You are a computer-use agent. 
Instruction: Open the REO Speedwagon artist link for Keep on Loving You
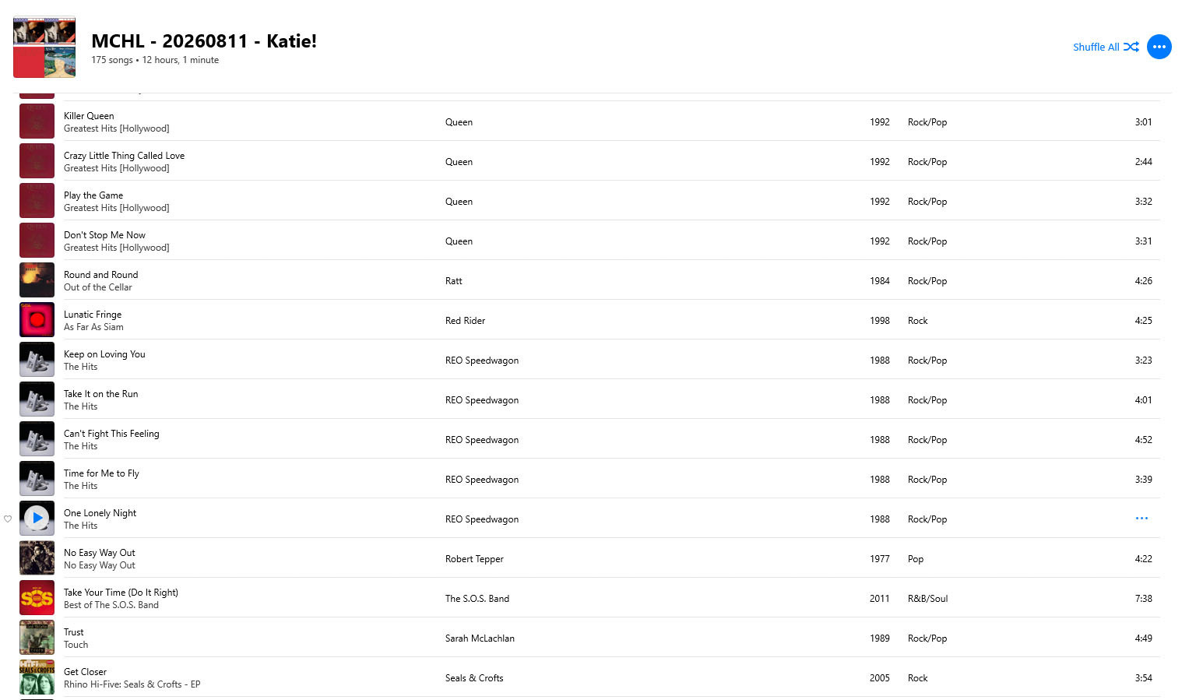tap(482, 361)
